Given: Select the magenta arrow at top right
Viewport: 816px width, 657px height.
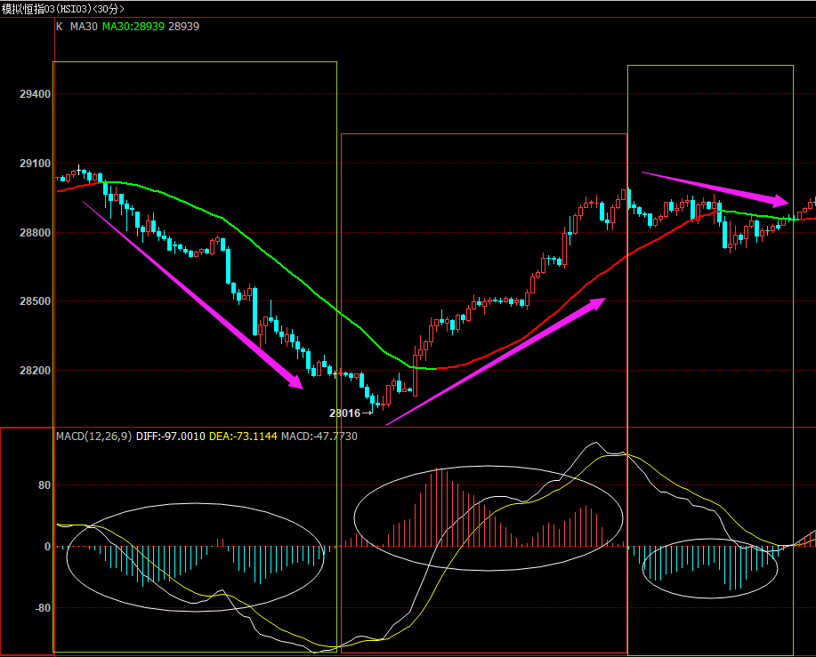Looking at the screenshot, I should pyautogui.click(x=715, y=187).
